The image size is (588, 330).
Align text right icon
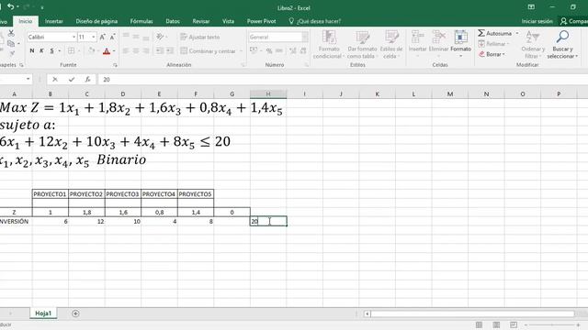145,50
